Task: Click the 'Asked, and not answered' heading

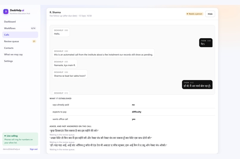Action: tap(70, 126)
